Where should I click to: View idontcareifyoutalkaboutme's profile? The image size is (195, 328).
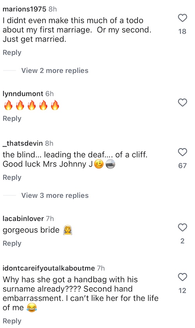click(x=49, y=268)
